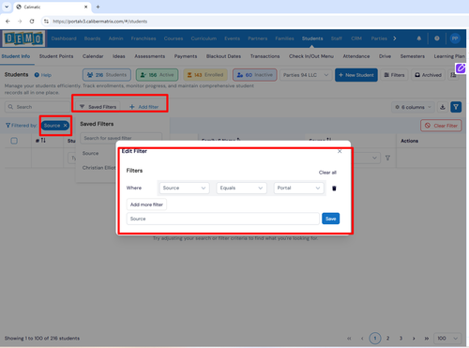Click the New Student button
Screen dimensions: 469x348
[356, 75]
